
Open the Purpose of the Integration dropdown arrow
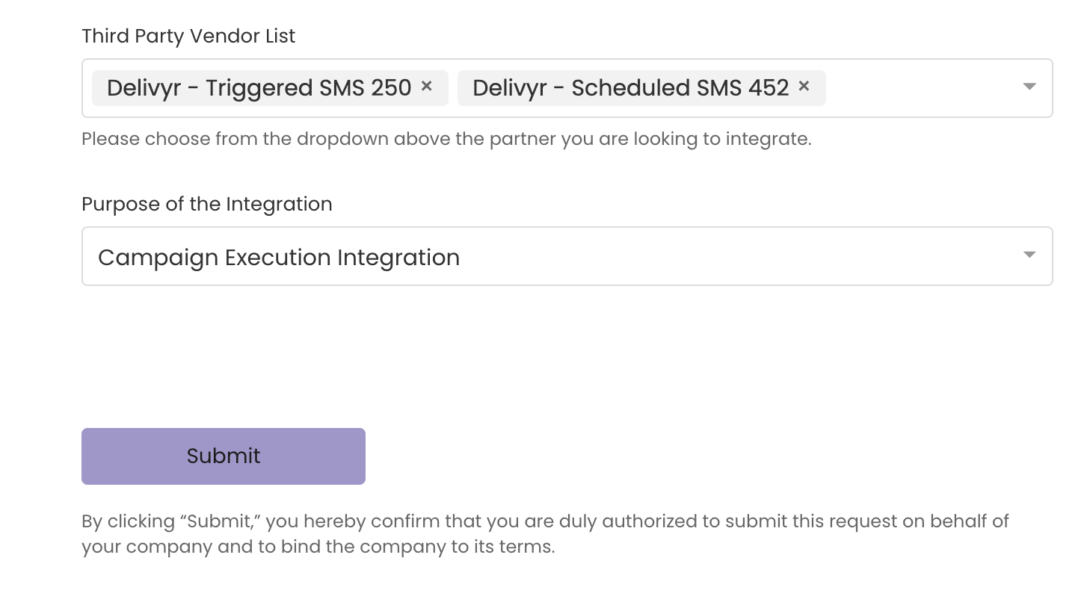point(1029,255)
